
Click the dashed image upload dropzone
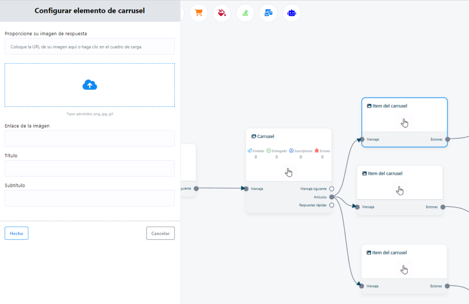tap(90, 85)
